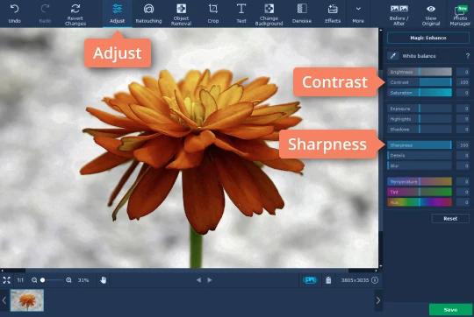Open the Photo Manager
The height and width of the screenshot is (317, 474).
(460, 15)
